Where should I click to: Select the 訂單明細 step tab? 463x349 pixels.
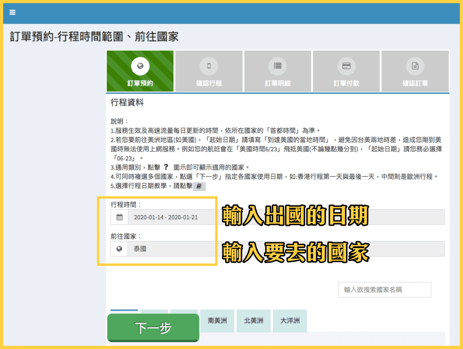[x=278, y=71]
